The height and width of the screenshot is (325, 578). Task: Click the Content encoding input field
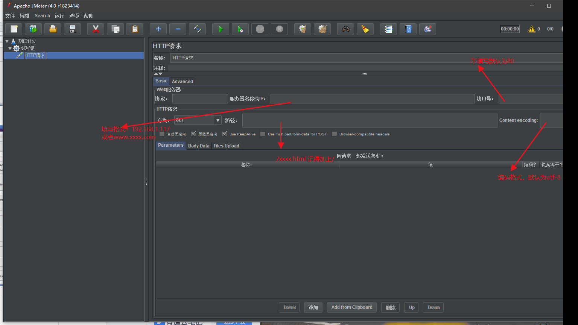551,120
